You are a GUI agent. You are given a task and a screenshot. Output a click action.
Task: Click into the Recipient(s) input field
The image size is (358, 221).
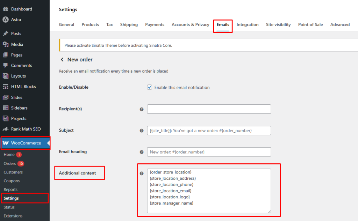click(x=209, y=109)
